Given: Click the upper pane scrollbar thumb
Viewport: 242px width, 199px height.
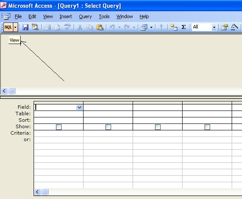Looking at the screenshot, I should pyautogui.click(x=12, y=91).
